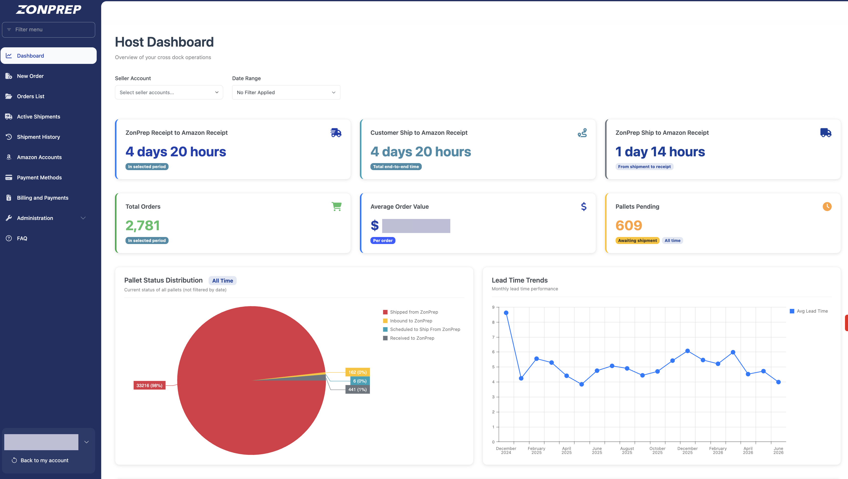848x479 pixels.
Task: Click the Billing and Payments invoice icon
Action: pos(9,197)
